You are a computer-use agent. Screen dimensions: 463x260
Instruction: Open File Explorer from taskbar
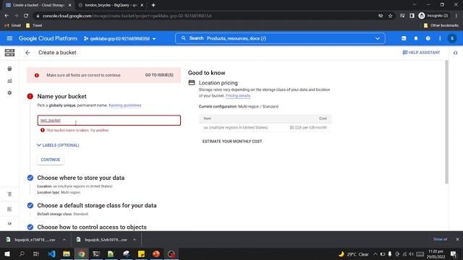coord(67,253)
